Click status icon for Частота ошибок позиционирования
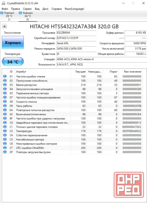Image resolution: width=147 pixels, height=203 pixels. pos(5,97)
